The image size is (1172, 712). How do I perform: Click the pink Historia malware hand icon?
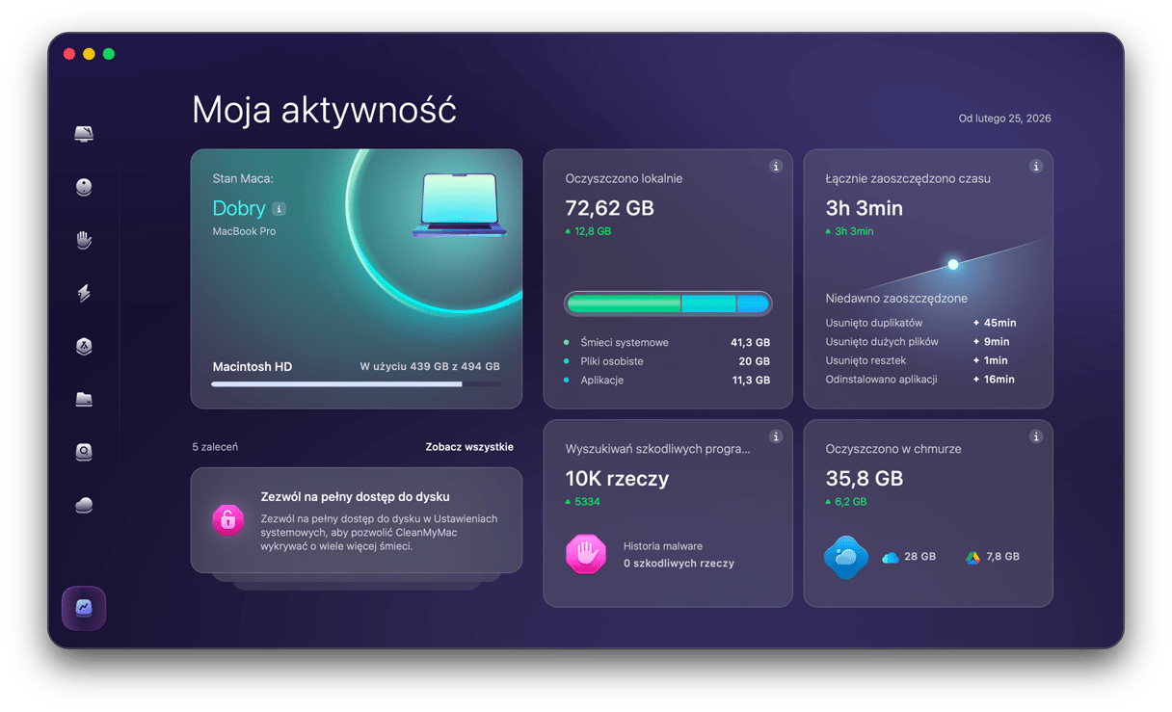coord(584,554)
